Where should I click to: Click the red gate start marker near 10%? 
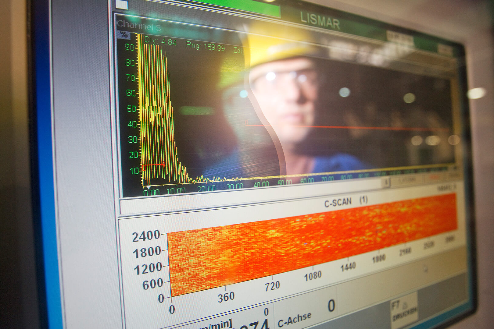[x=144, y=166]
